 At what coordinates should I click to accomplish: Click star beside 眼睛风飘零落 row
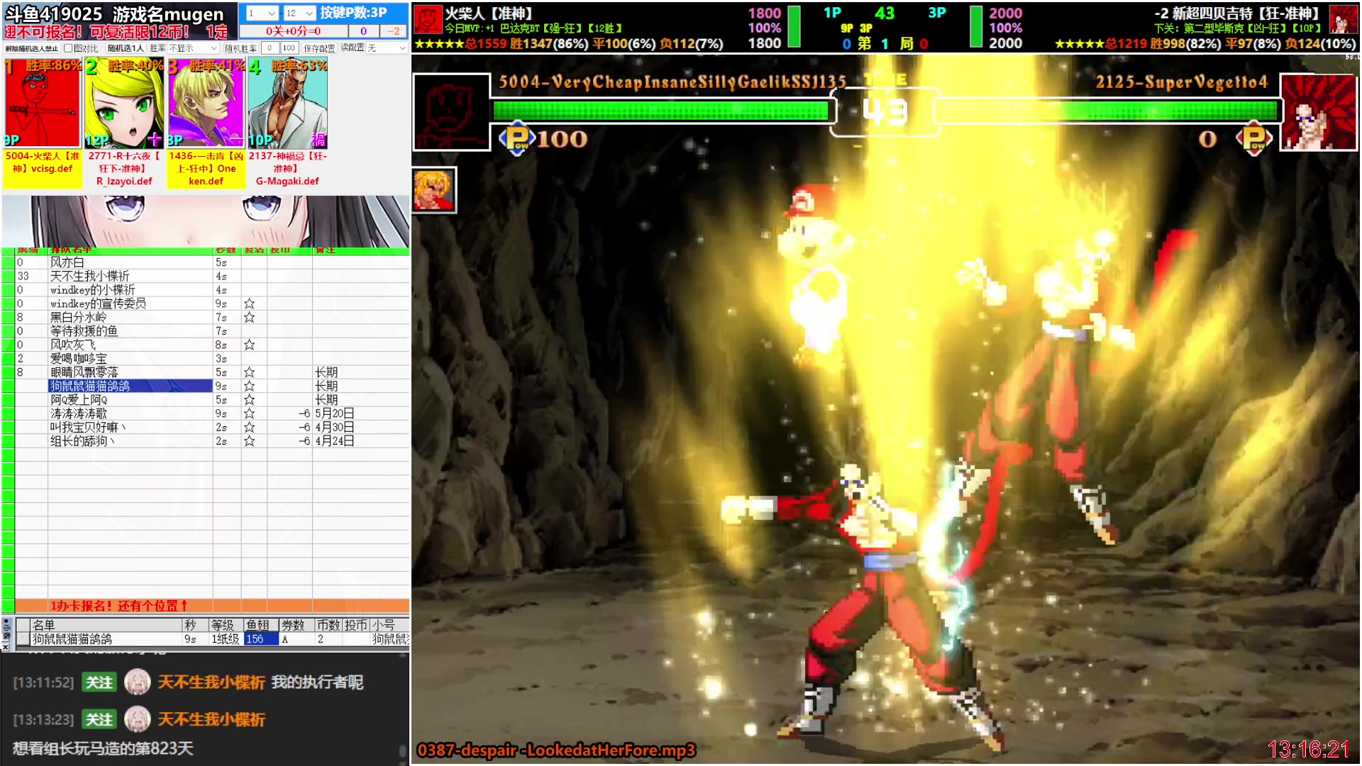[x=249, y=372]
